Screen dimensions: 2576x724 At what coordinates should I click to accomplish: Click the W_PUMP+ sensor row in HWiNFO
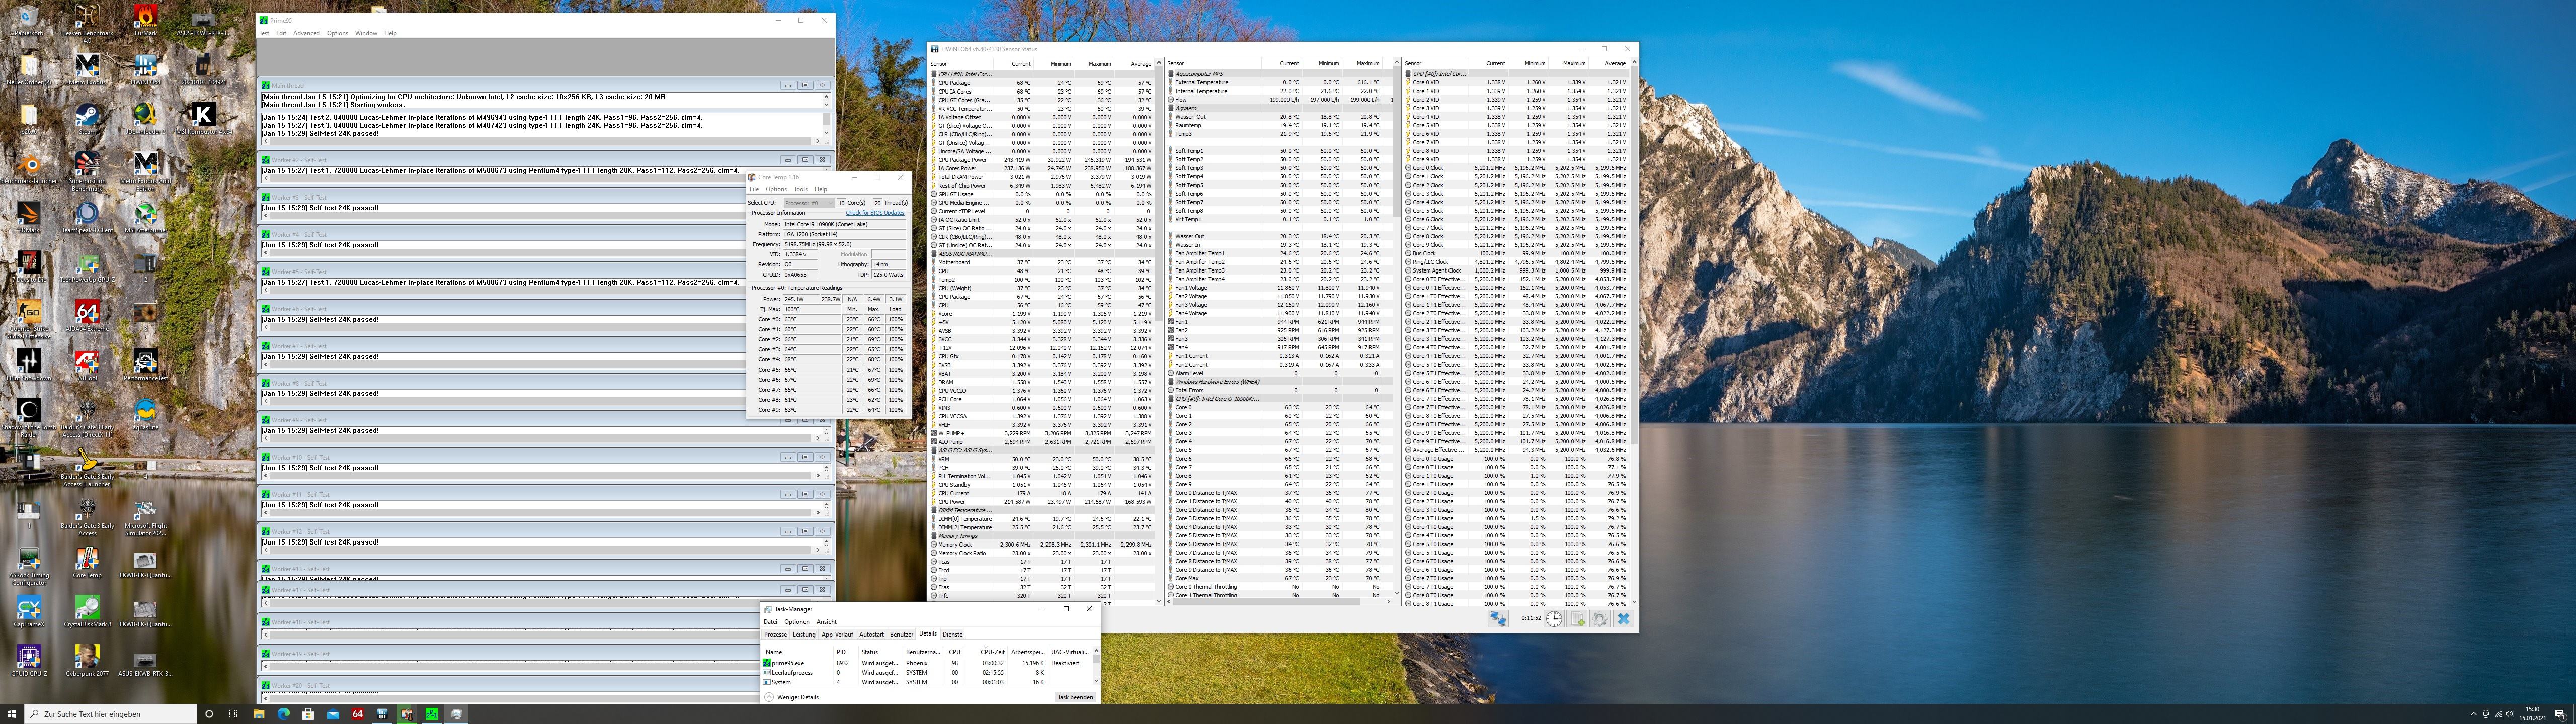[x=1043, y=433]
